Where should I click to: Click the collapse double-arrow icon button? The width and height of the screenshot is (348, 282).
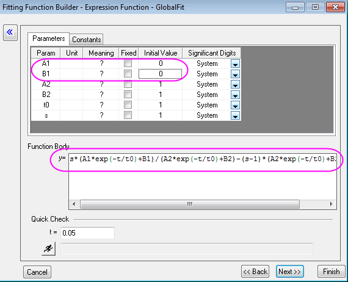(x=10, y=32)
